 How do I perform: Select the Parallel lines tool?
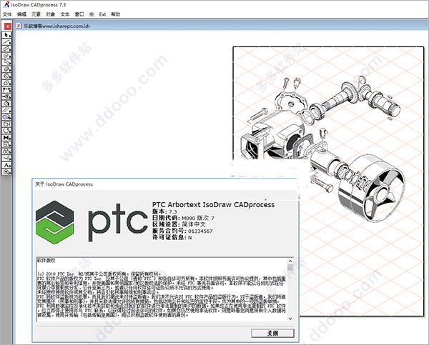6,110
